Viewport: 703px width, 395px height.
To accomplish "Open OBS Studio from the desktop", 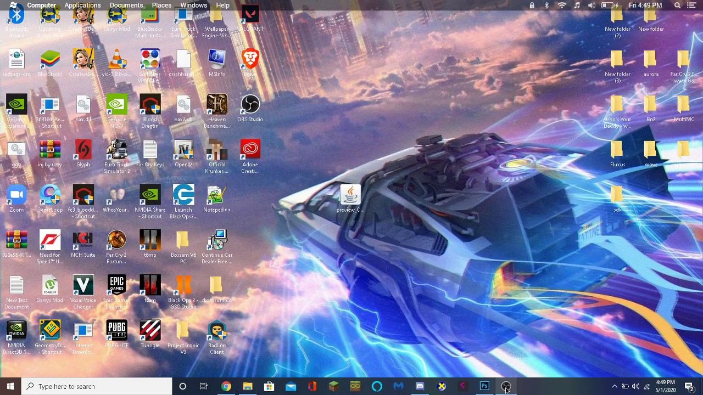I will point(250,104).
